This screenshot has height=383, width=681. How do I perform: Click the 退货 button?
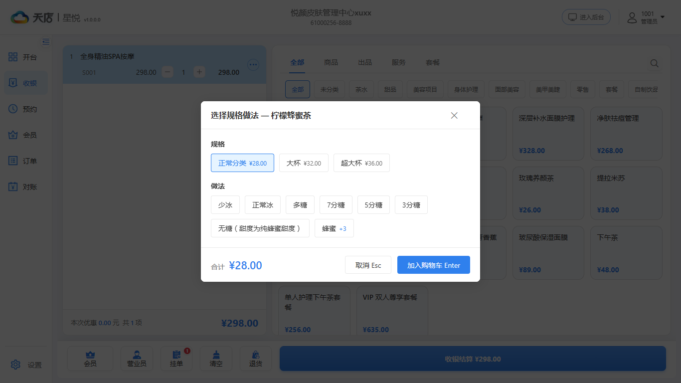click(256, 359)
